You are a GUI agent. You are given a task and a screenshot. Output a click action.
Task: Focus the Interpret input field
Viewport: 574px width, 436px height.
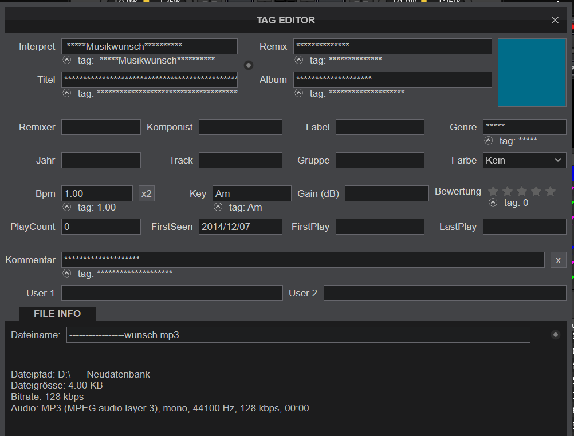click(x=150, y=46)
